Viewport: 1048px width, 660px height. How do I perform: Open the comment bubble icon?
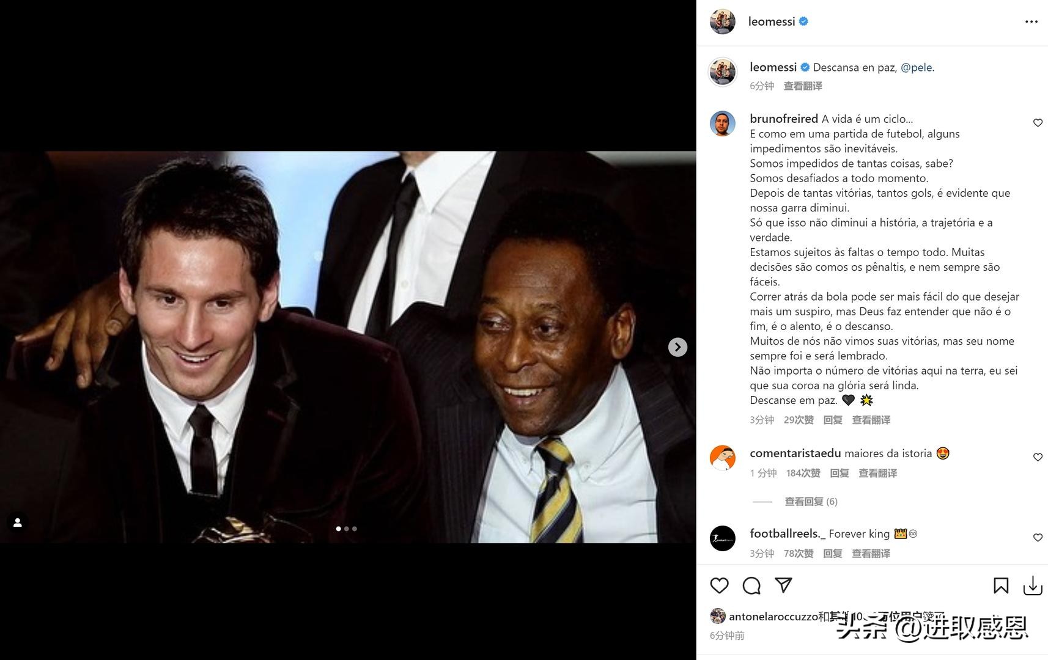(x=751, y=585)
